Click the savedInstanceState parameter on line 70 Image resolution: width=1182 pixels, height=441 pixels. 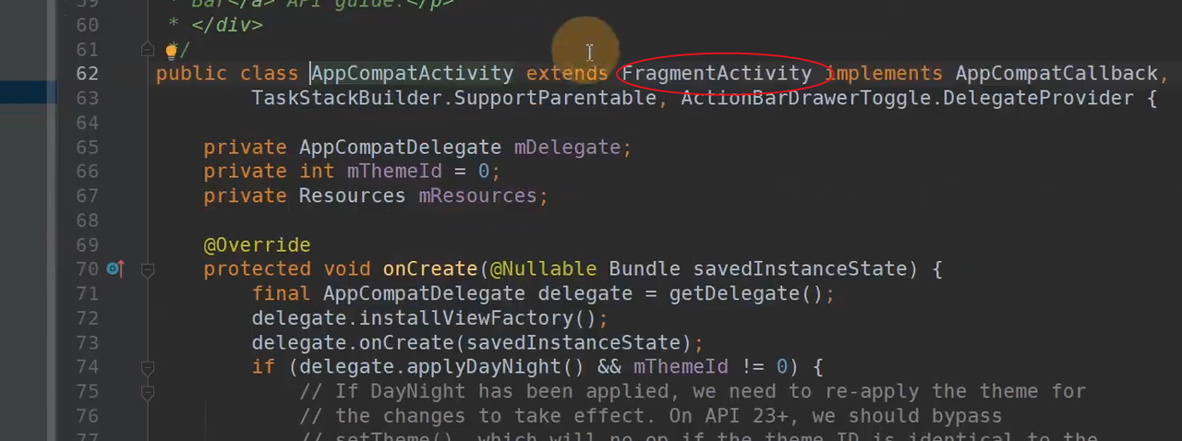click(801, 268)
